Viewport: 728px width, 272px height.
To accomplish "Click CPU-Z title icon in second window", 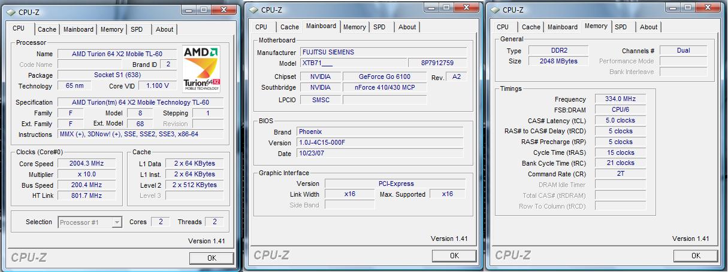I will (x=253, y=9).
